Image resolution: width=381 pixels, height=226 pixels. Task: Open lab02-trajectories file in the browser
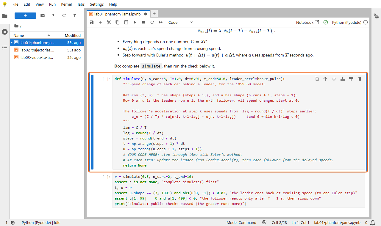(x=47, y=50)
